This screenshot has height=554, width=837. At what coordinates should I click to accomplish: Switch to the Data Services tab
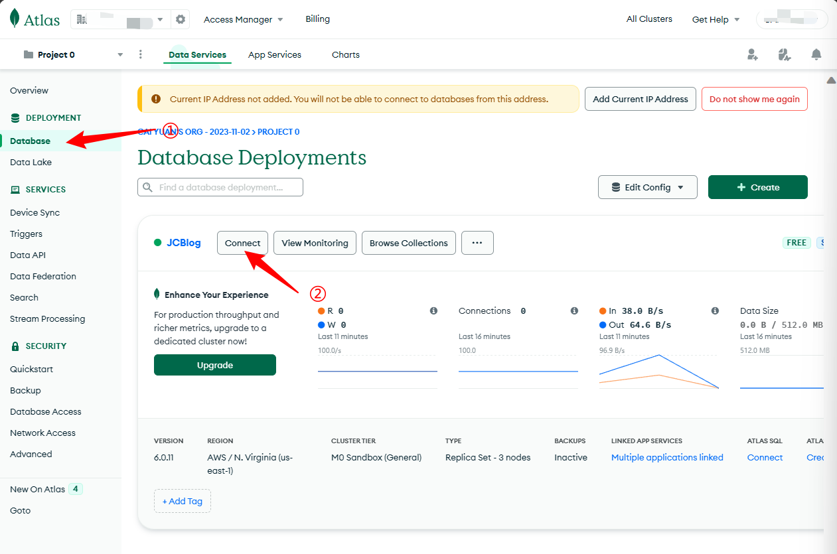(x=197, y=54)
